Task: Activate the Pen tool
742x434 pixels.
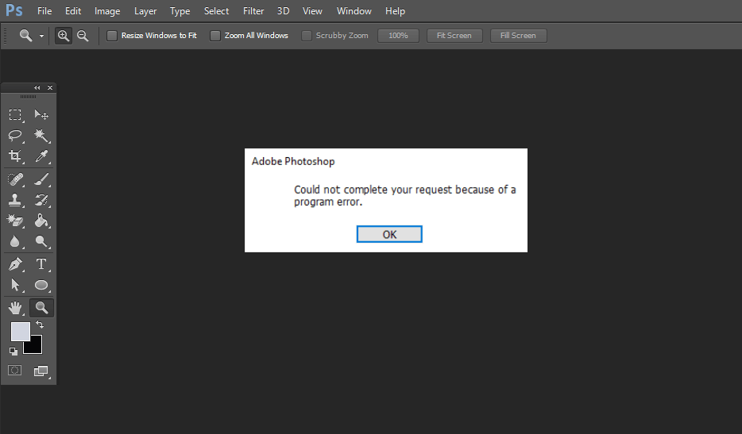Action: click(15, 263)
